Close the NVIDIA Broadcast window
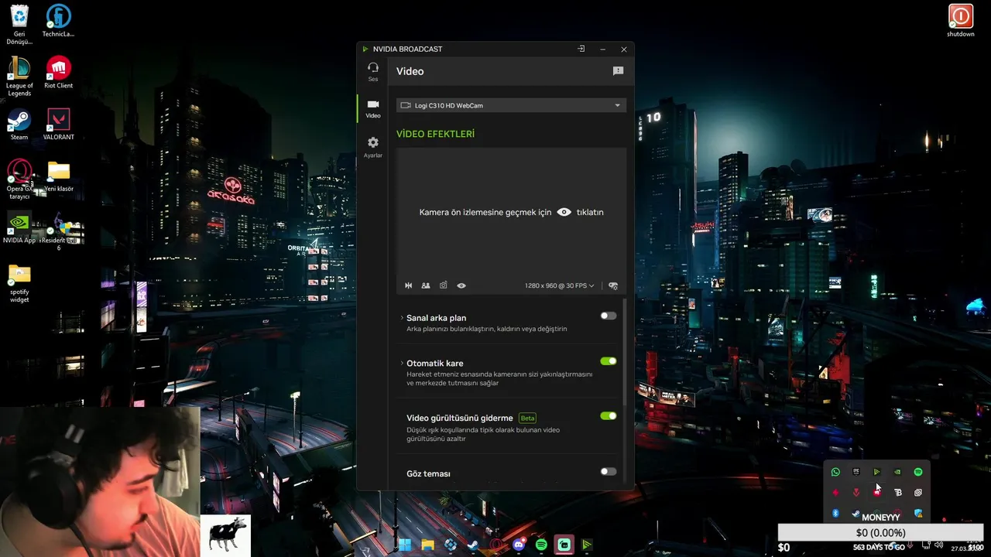 [624, 50]
